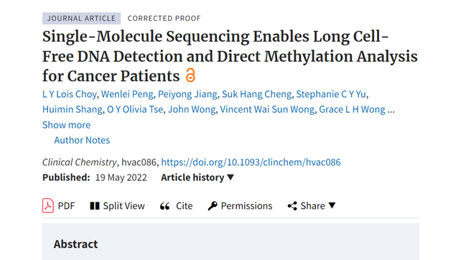Click the Permissions key icon
The height and width of the screenshot is (260, 461).
click(x=213, y=206)
